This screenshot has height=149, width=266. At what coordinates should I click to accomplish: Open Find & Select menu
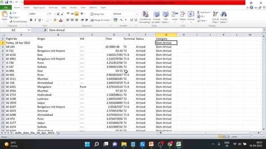224,17
